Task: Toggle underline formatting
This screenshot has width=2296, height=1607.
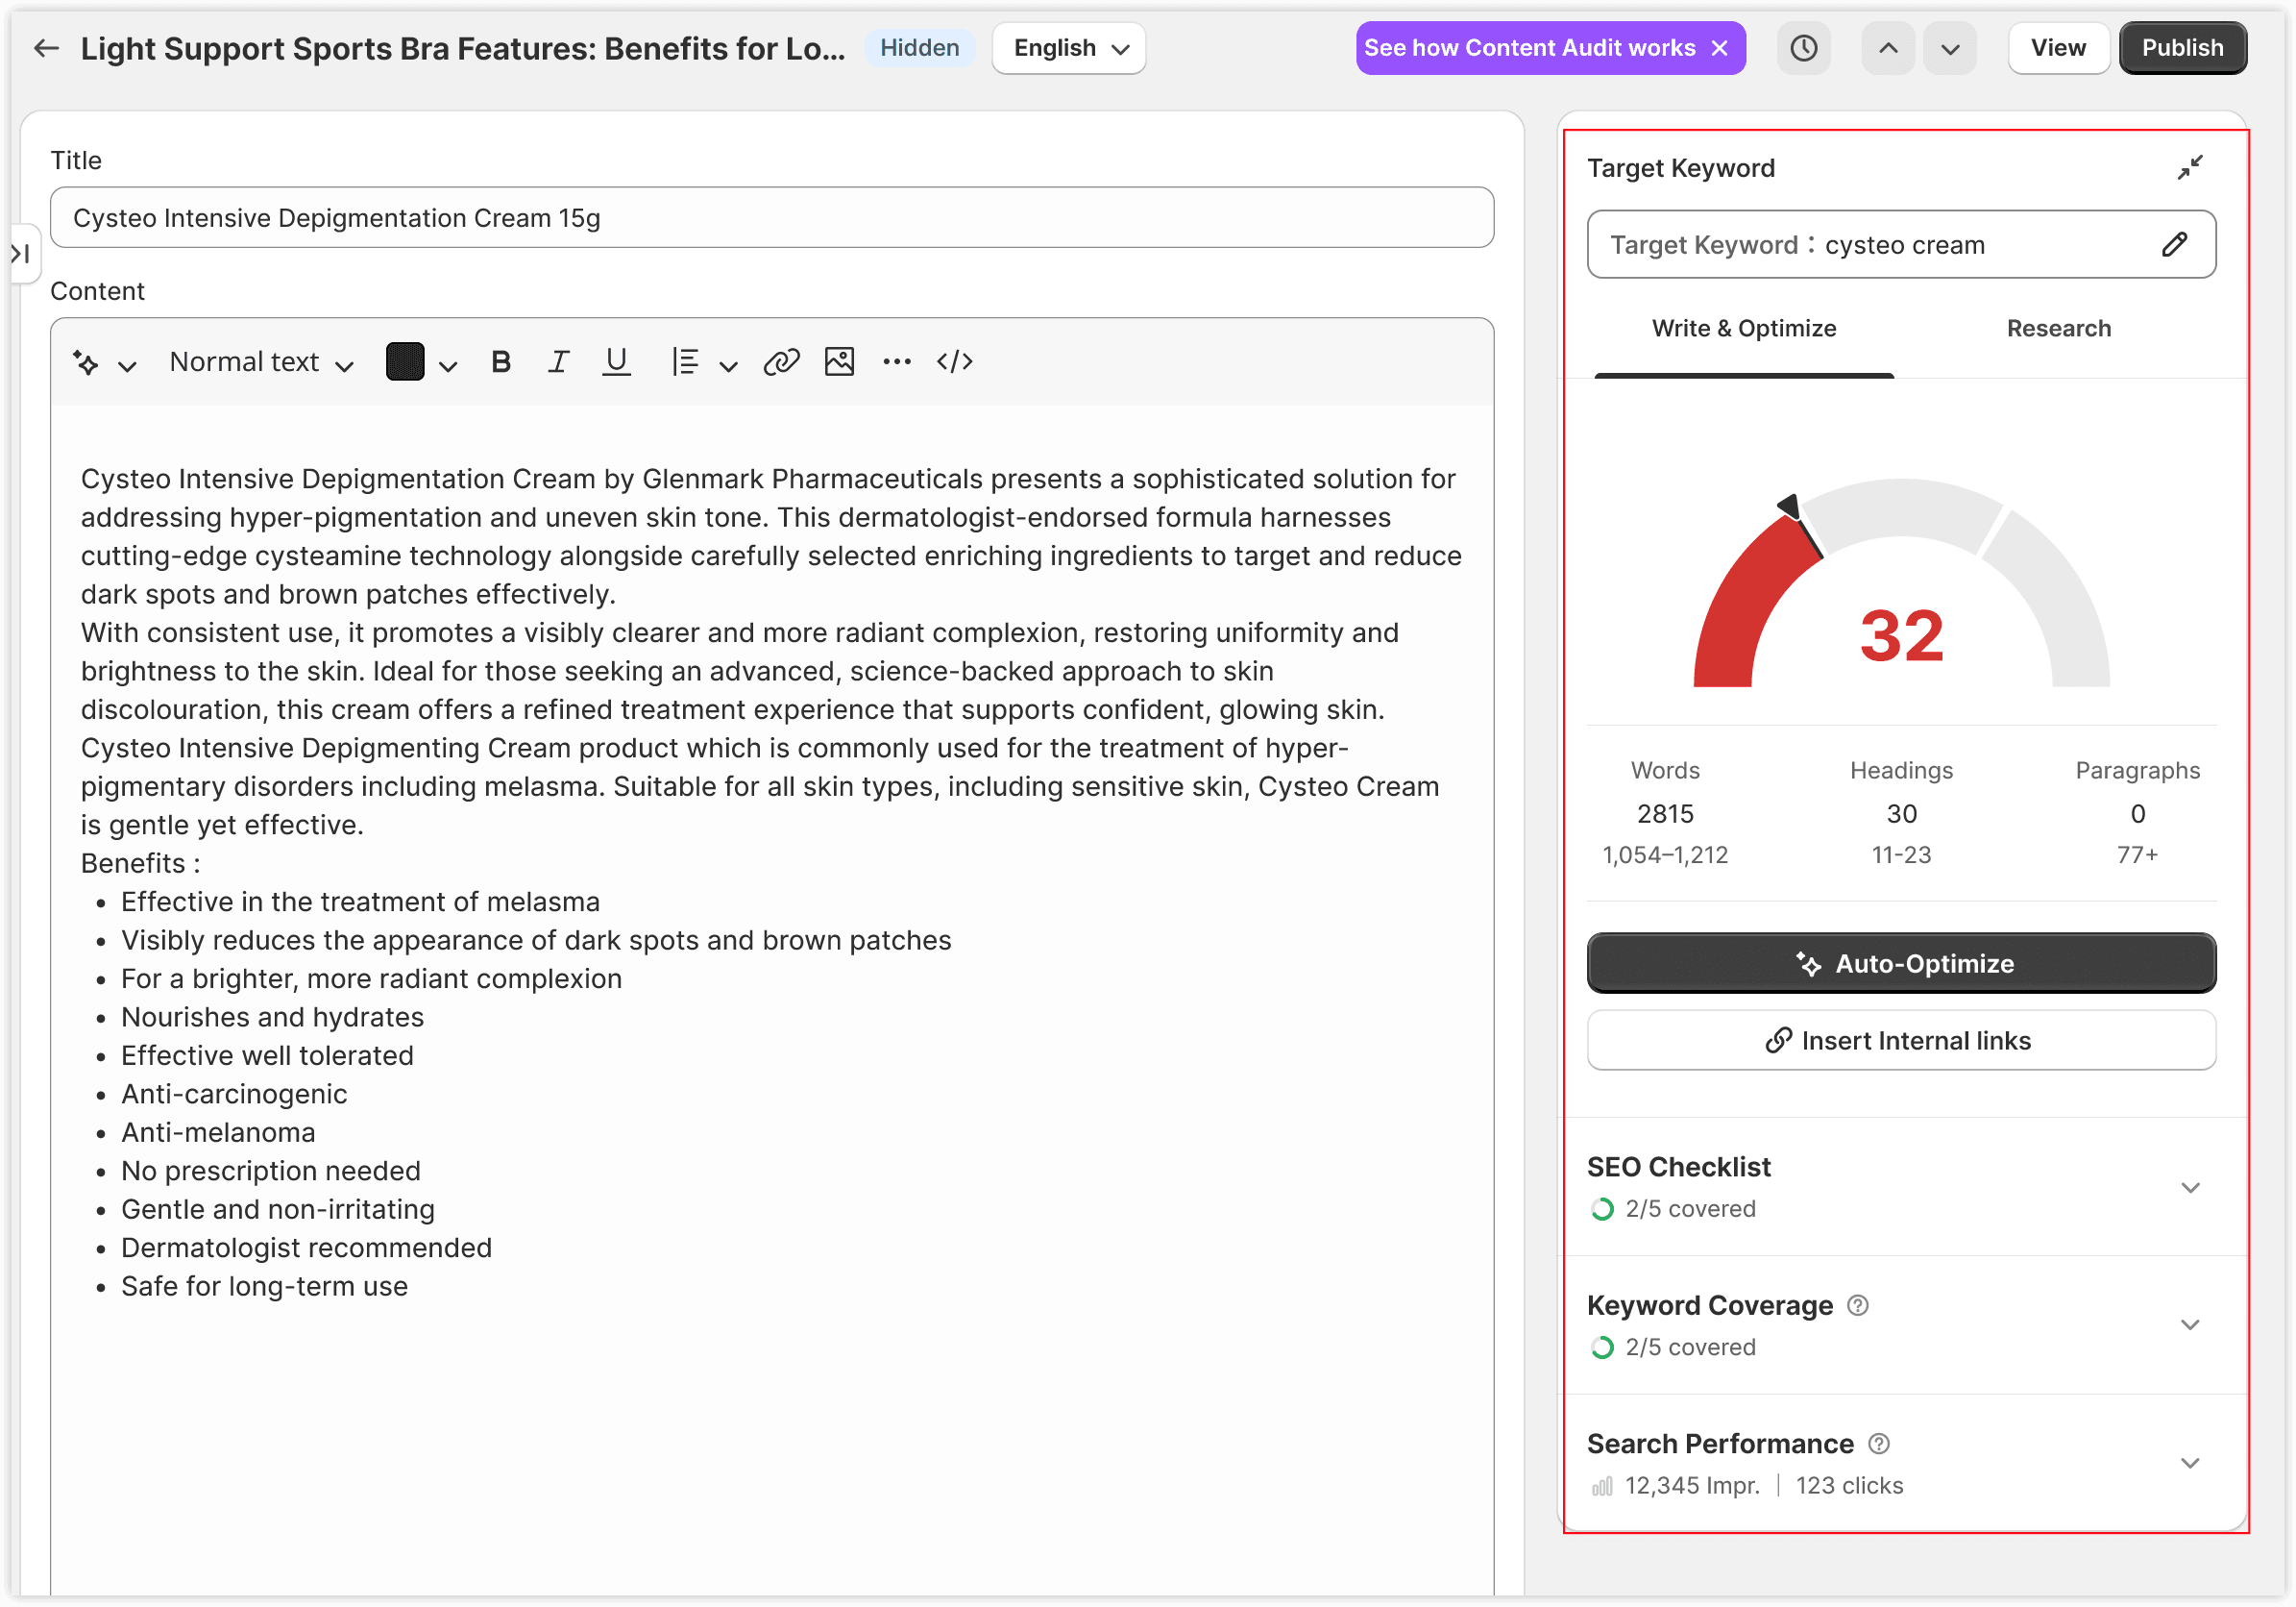Action: [x=616, y=362]
